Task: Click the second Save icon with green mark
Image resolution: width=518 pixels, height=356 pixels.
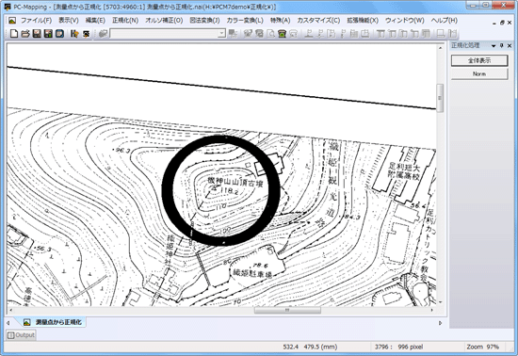Action: point(48,34)
